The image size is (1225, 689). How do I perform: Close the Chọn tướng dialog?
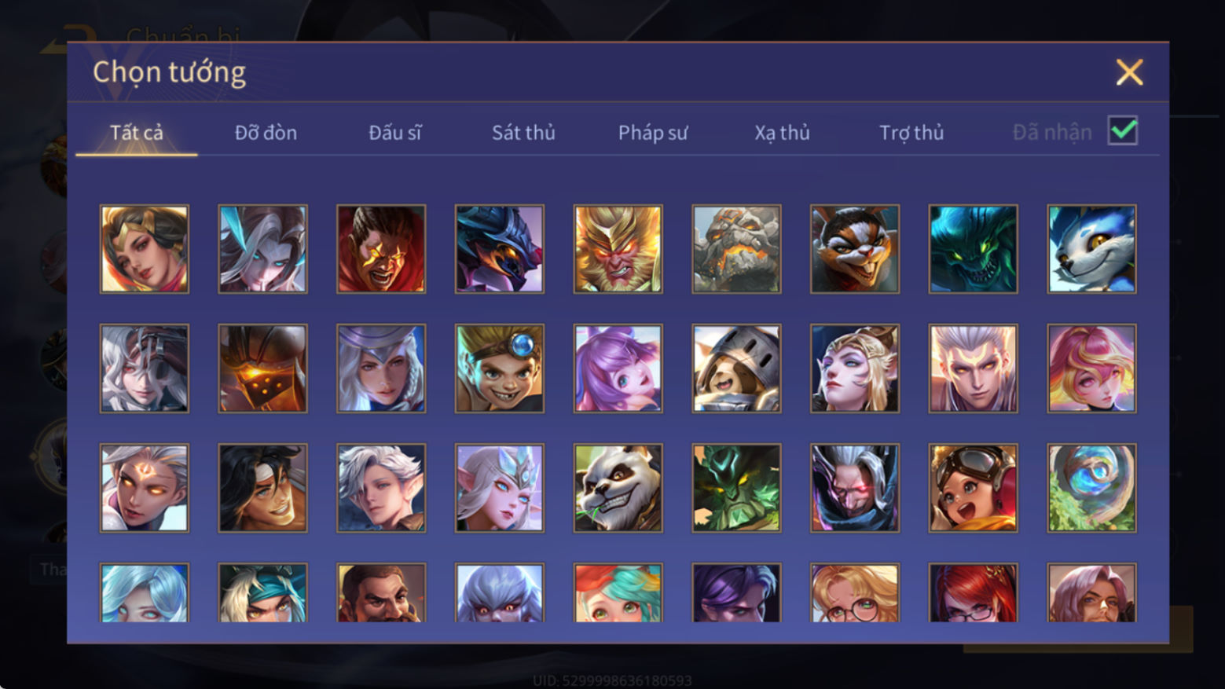point(1129,72)
